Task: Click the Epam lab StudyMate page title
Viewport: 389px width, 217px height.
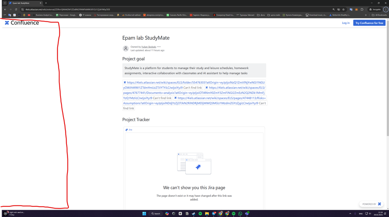Action: 146,38
